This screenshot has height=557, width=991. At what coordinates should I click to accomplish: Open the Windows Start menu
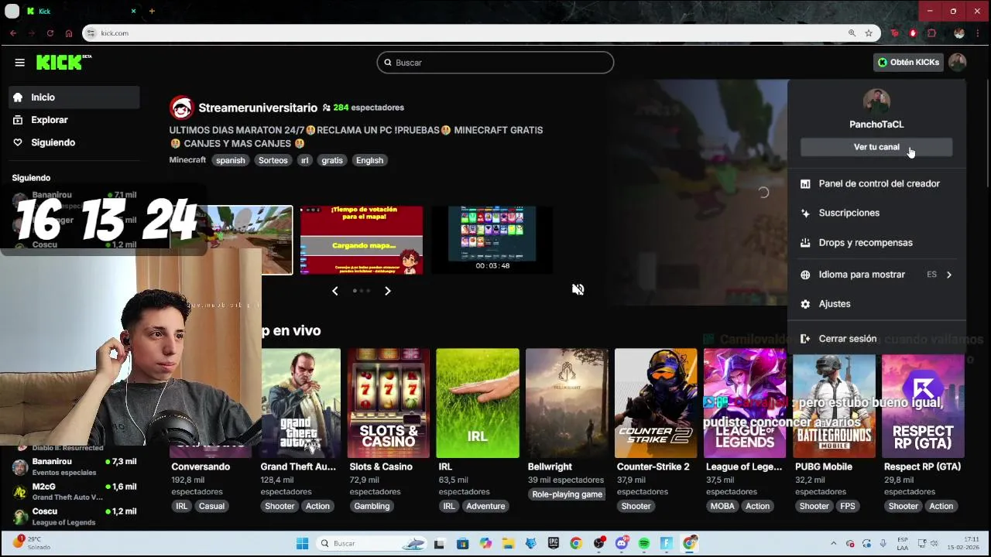(302, 544)
